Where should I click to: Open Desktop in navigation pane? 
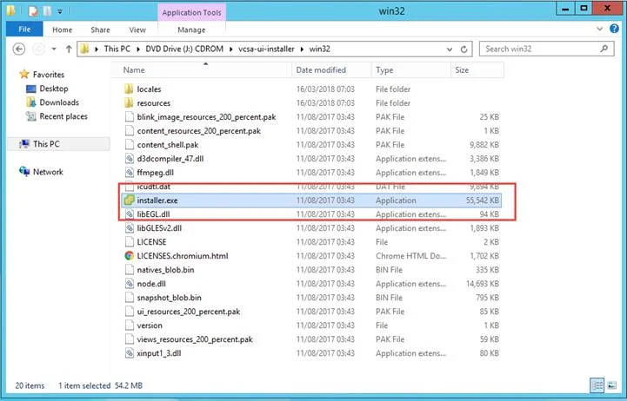[x=54, y=89]
